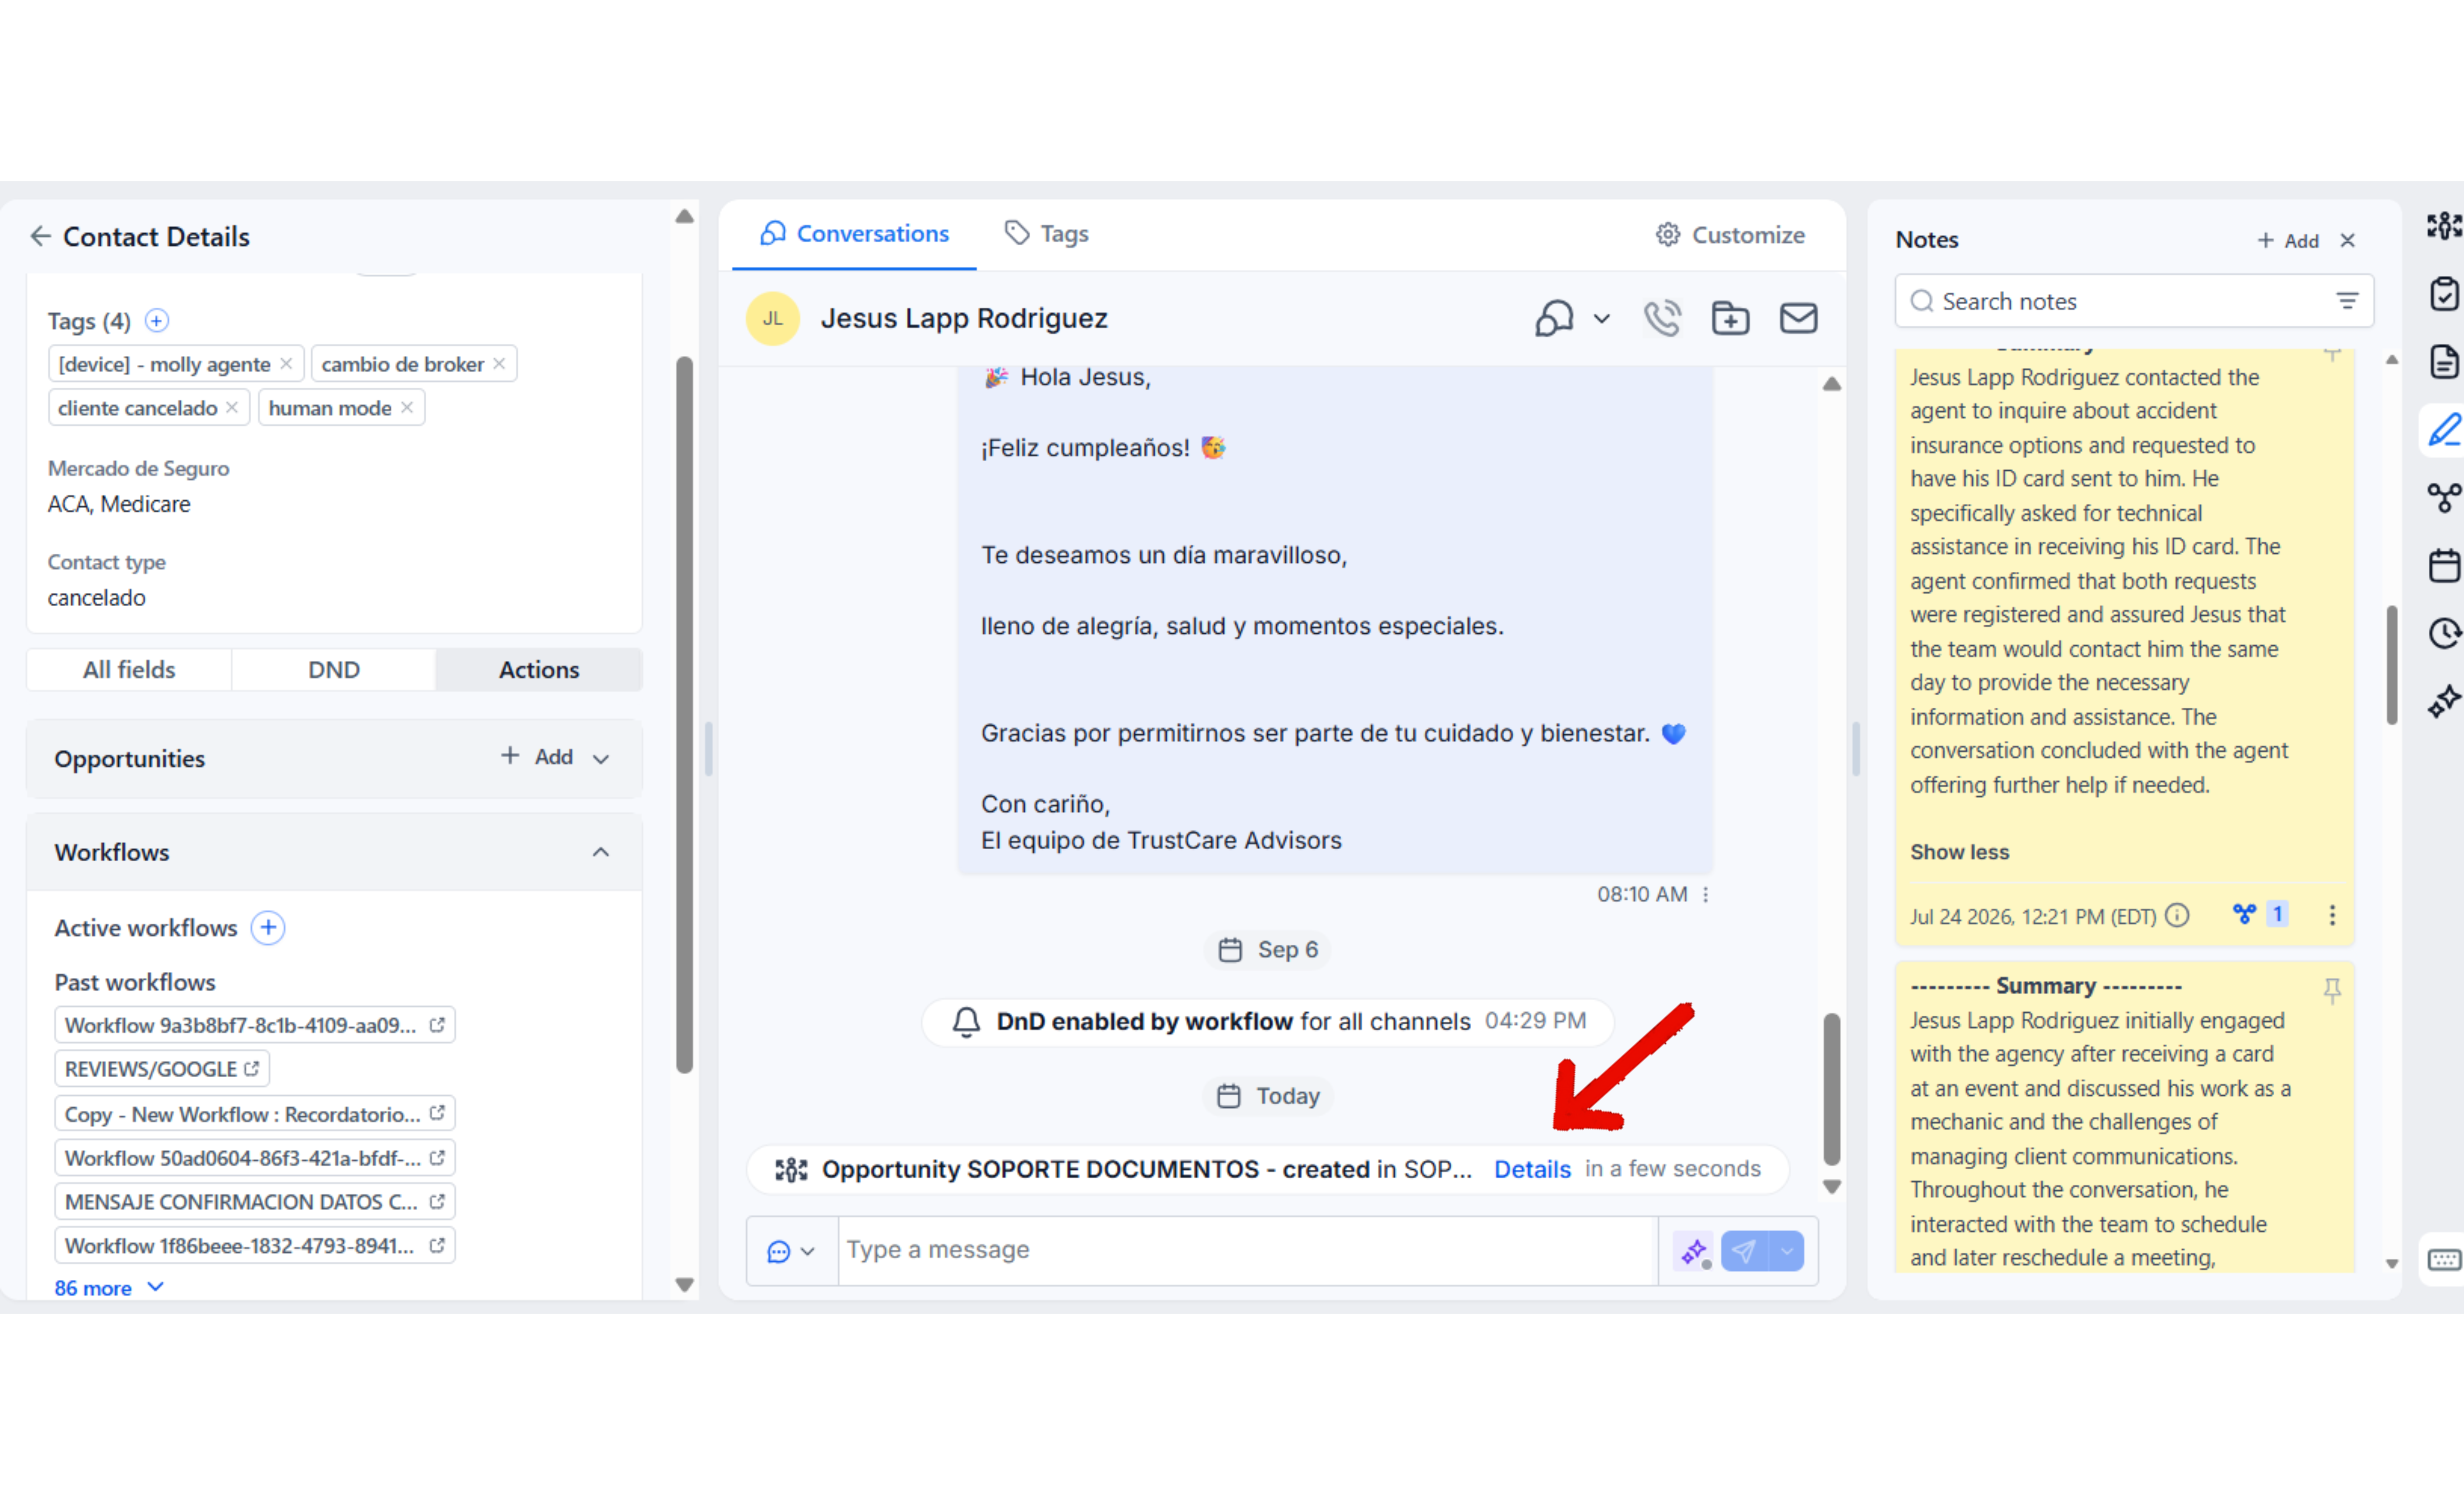Add an active workflow with plus button
This screenshot has height=1495, width=2464.
(268, 928)
